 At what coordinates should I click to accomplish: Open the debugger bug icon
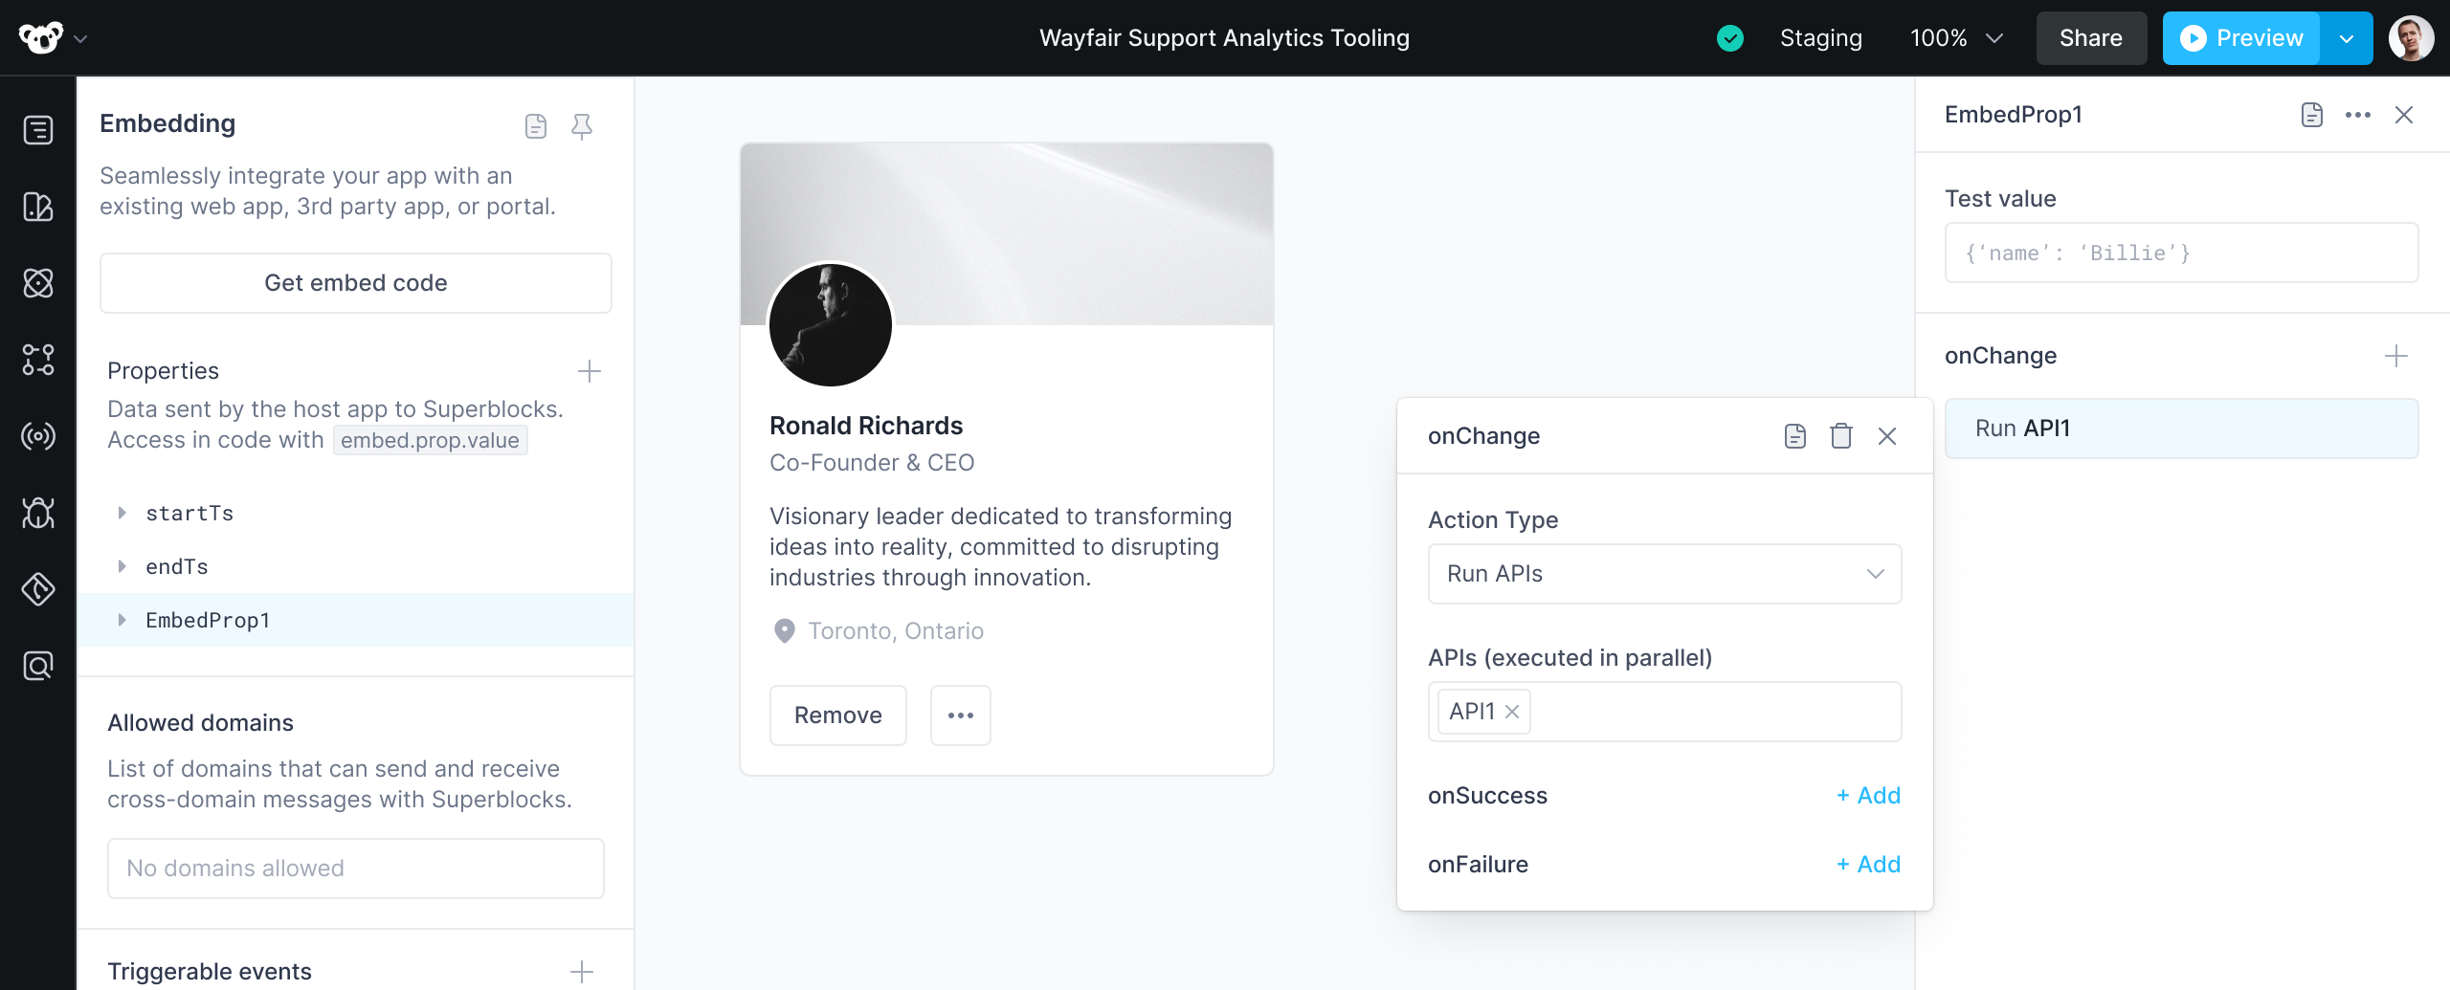coord(38,513)
